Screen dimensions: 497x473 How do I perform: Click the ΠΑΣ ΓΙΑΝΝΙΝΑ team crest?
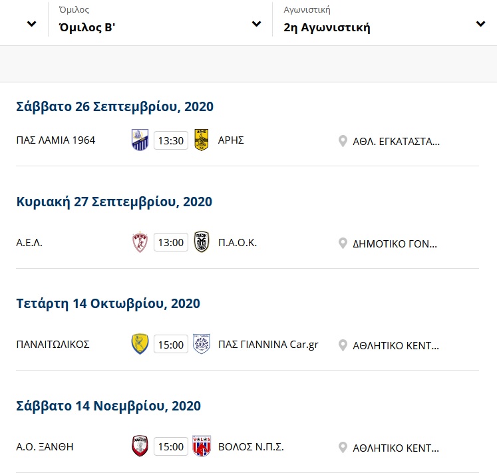202,344
